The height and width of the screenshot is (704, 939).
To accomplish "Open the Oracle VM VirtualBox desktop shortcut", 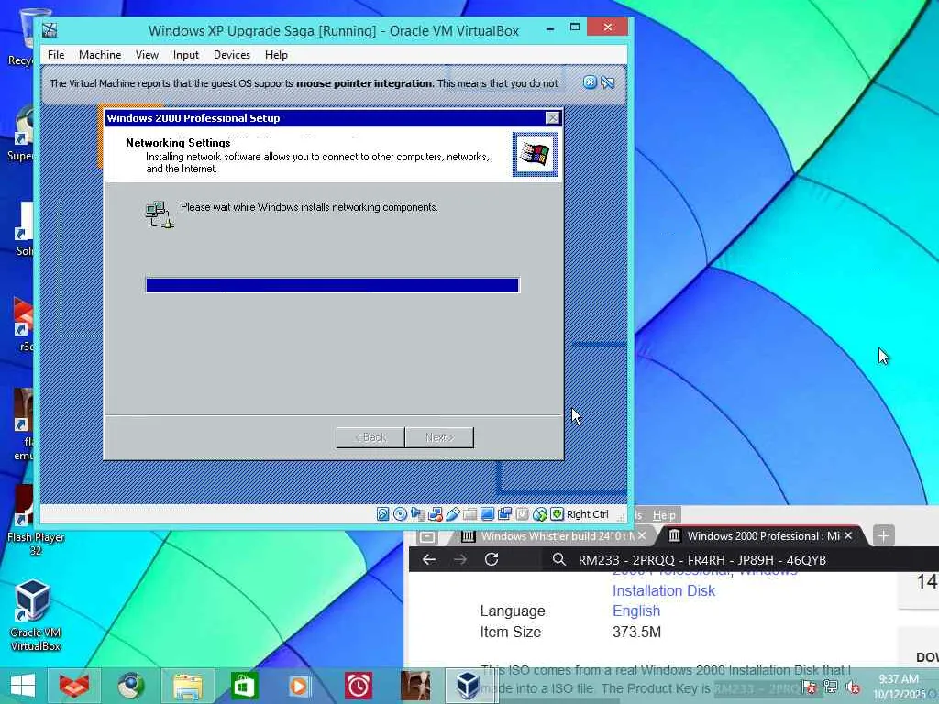I will click(36, 615).
